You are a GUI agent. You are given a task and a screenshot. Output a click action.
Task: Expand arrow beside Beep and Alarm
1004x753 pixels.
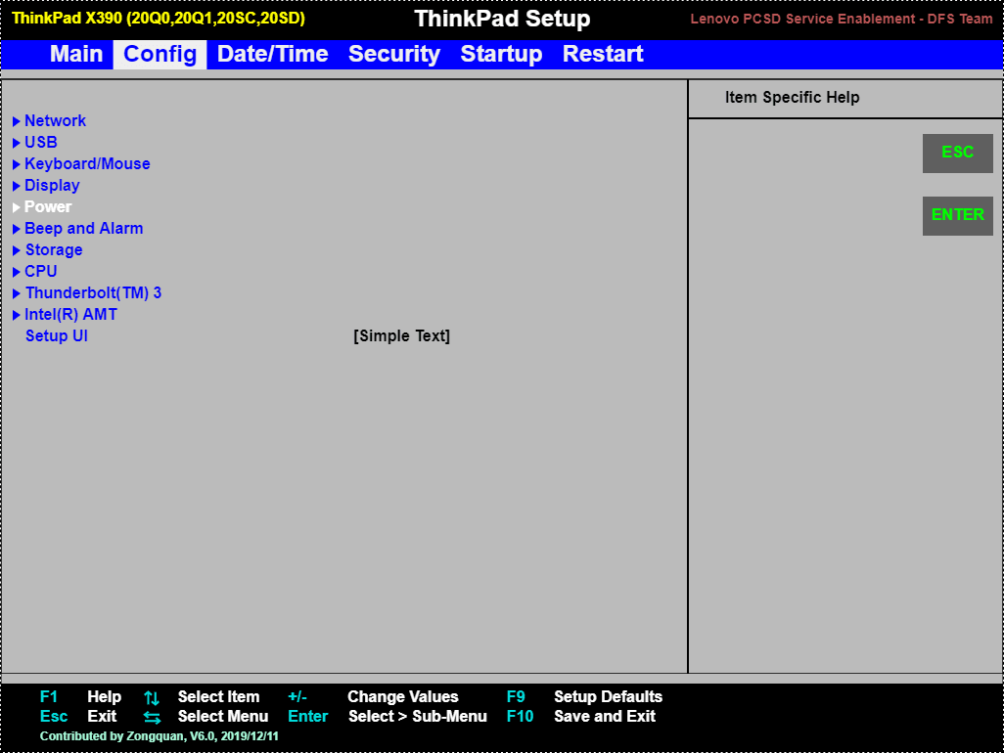17,229
